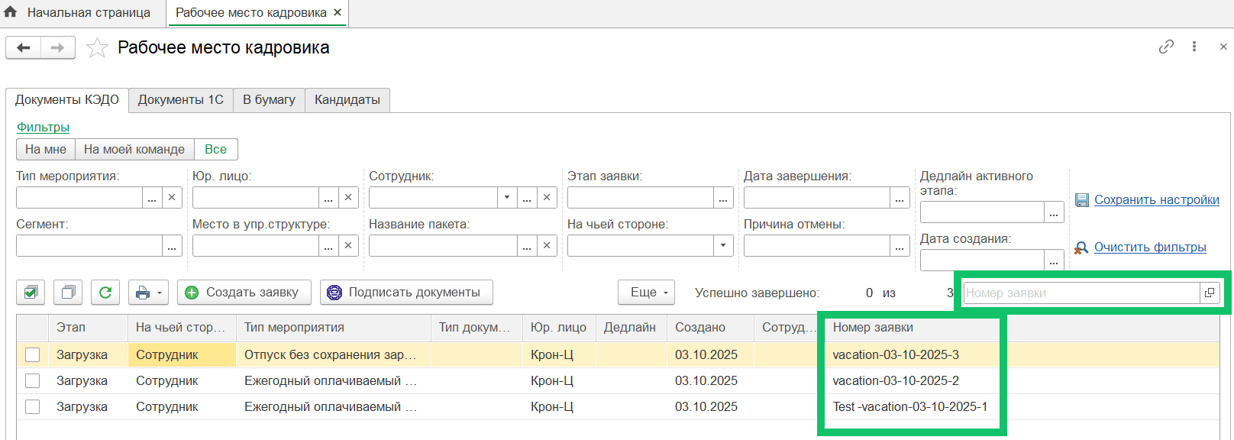Viewport: 1234px width, 440px height.
Task: Tick checkbox for vacation-03-10-2025-2 row
Action: pyautogui.click(x=32, y=381)
